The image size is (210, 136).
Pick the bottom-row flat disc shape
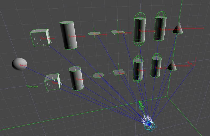(99, 75)
